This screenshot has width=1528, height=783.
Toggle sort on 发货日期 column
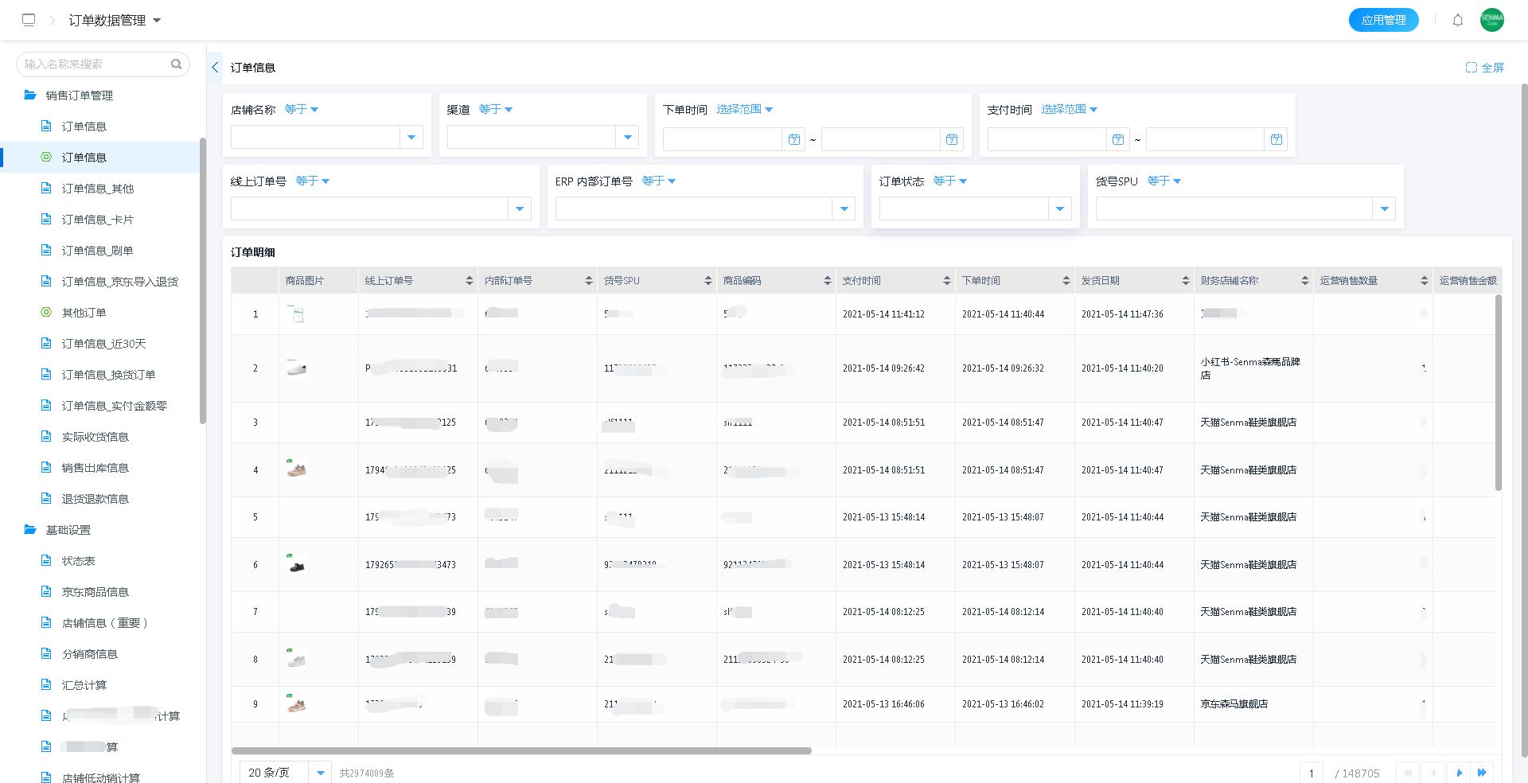pyautogui.click(x=1185, y=281)
